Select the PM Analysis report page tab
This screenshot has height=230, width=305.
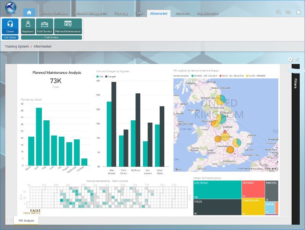[x=26, y=220]
